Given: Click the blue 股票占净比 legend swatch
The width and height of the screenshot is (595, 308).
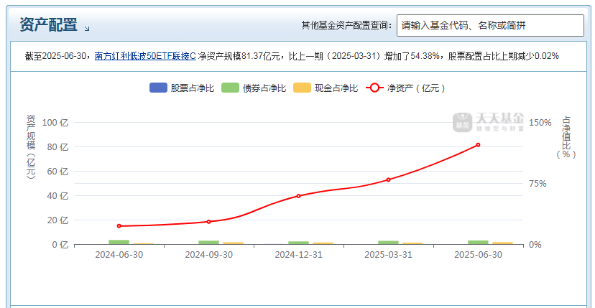Looking at the screenshot, I should [158, 88].
